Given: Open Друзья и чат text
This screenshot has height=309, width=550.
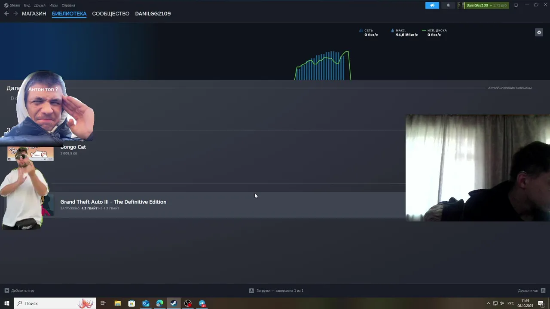Looking at the screenshot, I should (528, 291).
